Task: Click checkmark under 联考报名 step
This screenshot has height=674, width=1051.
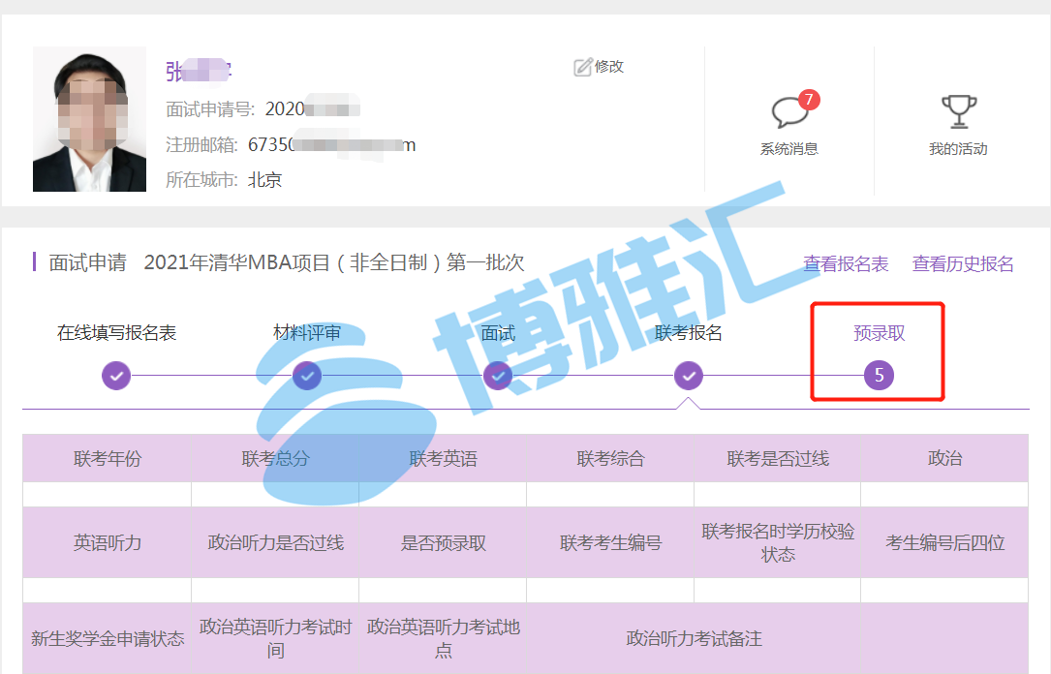Action: [689, 375]
